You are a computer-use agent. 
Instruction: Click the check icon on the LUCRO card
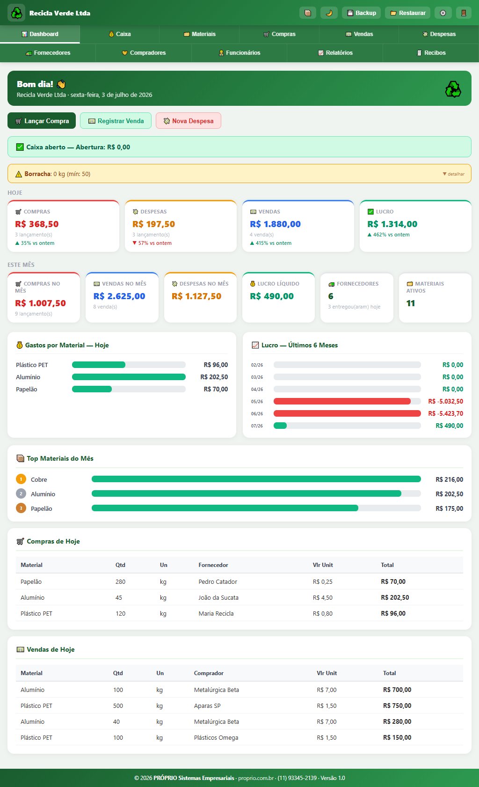click(370, 212)
